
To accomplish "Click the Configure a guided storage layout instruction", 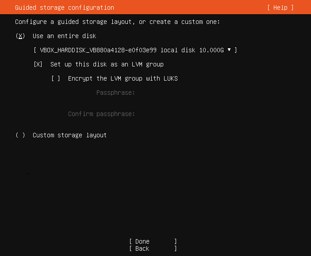I will click(117, 22).
